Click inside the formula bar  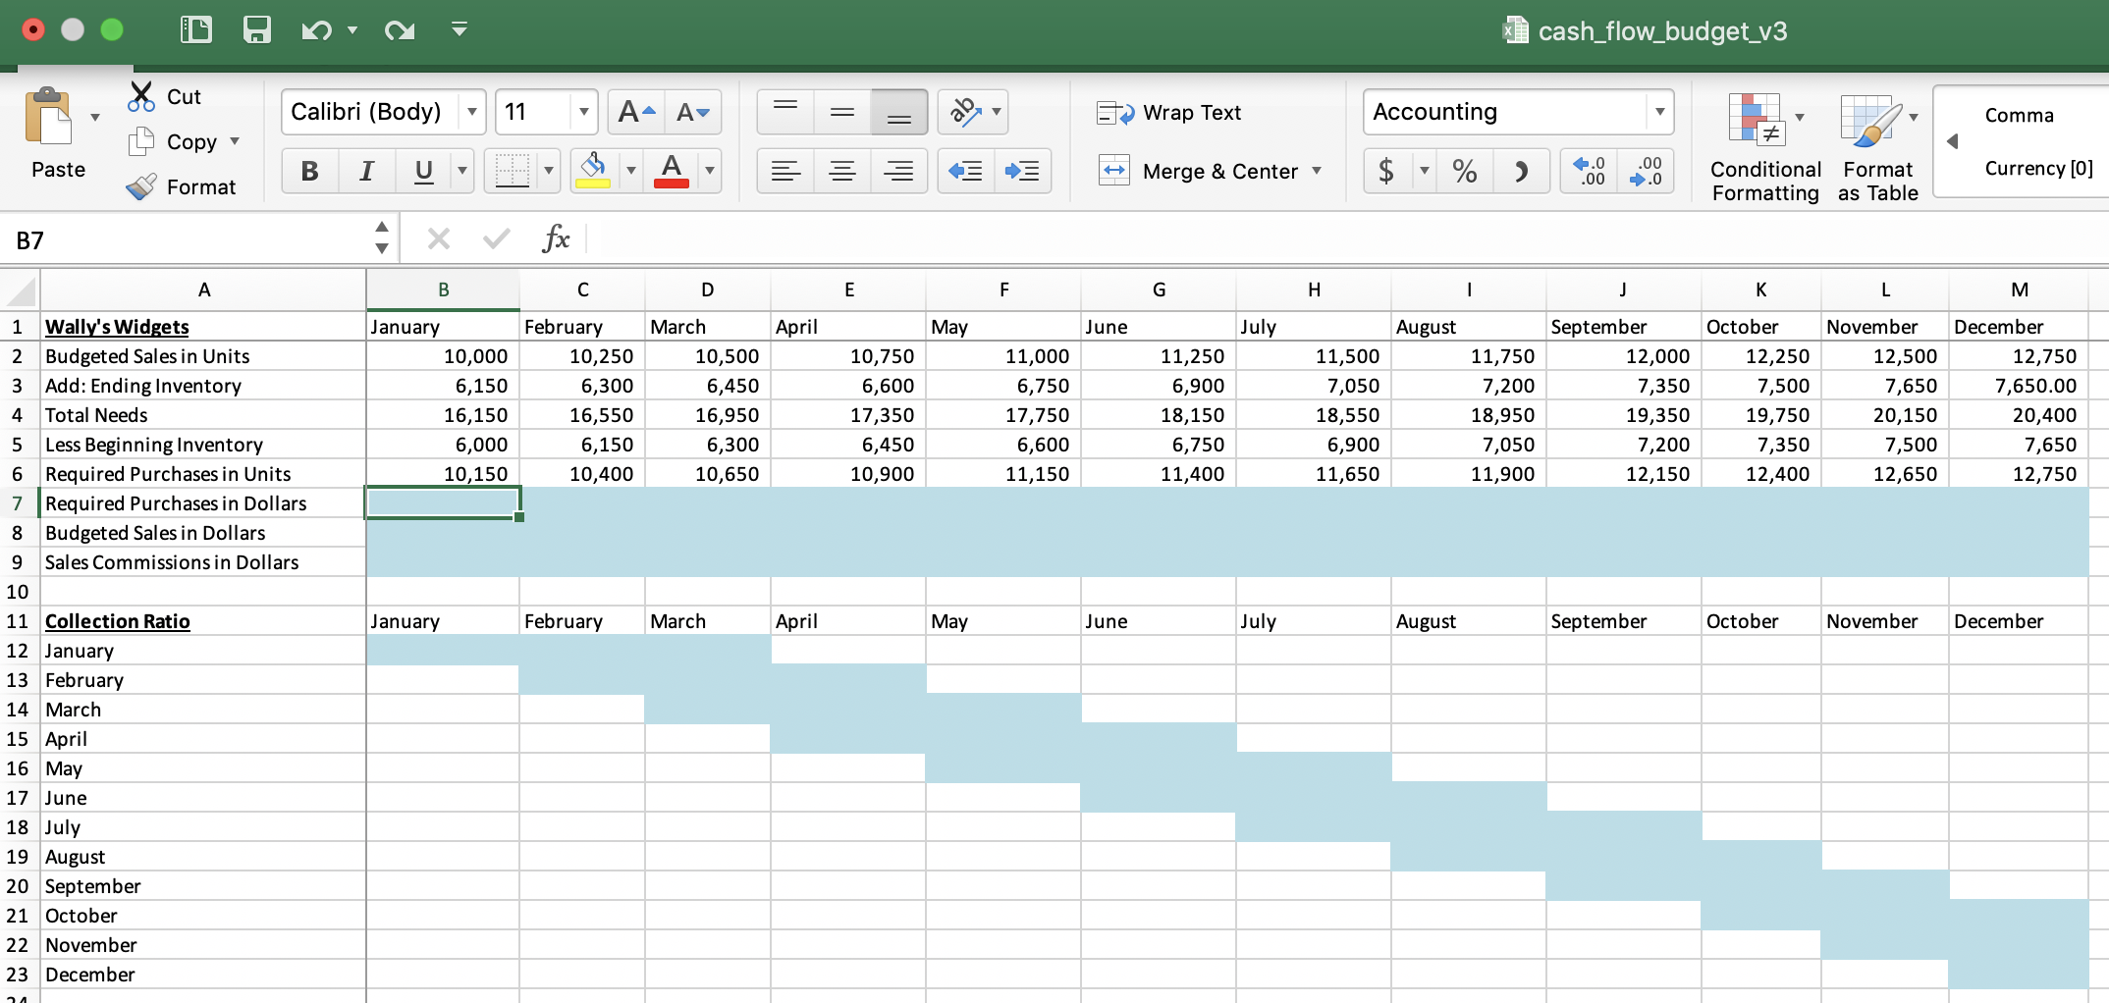[x=982, y=238]
